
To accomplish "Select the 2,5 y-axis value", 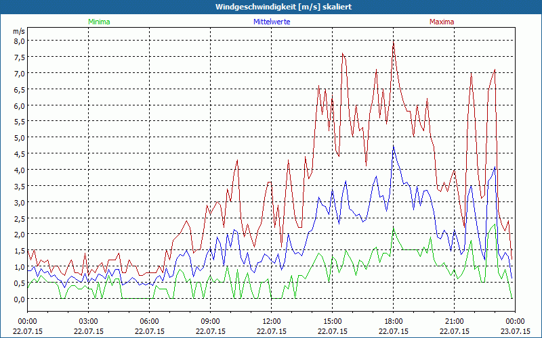I will pyautogui.click(x=20, y=218).
